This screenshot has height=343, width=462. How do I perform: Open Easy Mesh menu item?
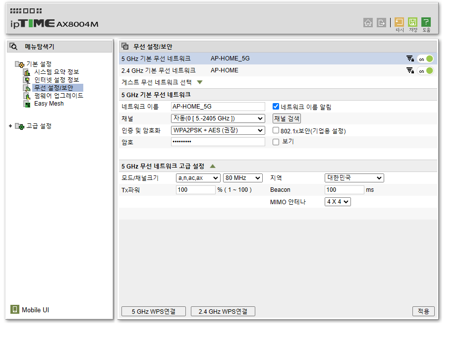click(x=49, y=104)
